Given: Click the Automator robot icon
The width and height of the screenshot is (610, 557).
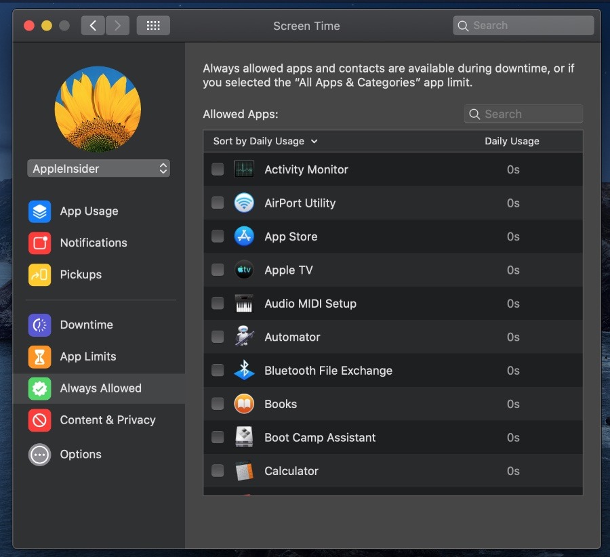Looking at the screenshot, I should pos(244,336).
